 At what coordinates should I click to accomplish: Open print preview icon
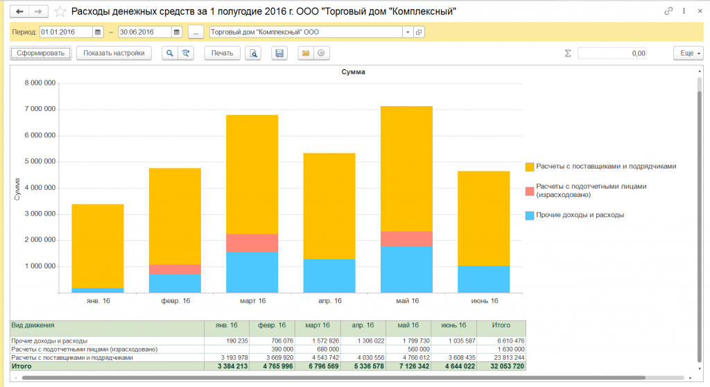pos(254,53)
